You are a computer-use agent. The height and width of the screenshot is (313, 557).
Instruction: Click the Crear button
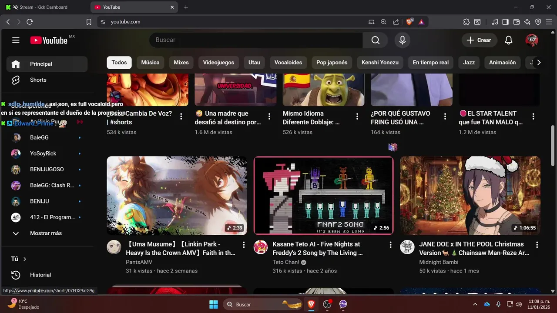tap(479, 40)
